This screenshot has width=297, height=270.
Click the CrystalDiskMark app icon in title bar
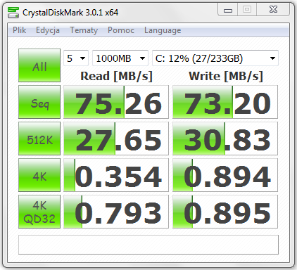click(13, 13)
